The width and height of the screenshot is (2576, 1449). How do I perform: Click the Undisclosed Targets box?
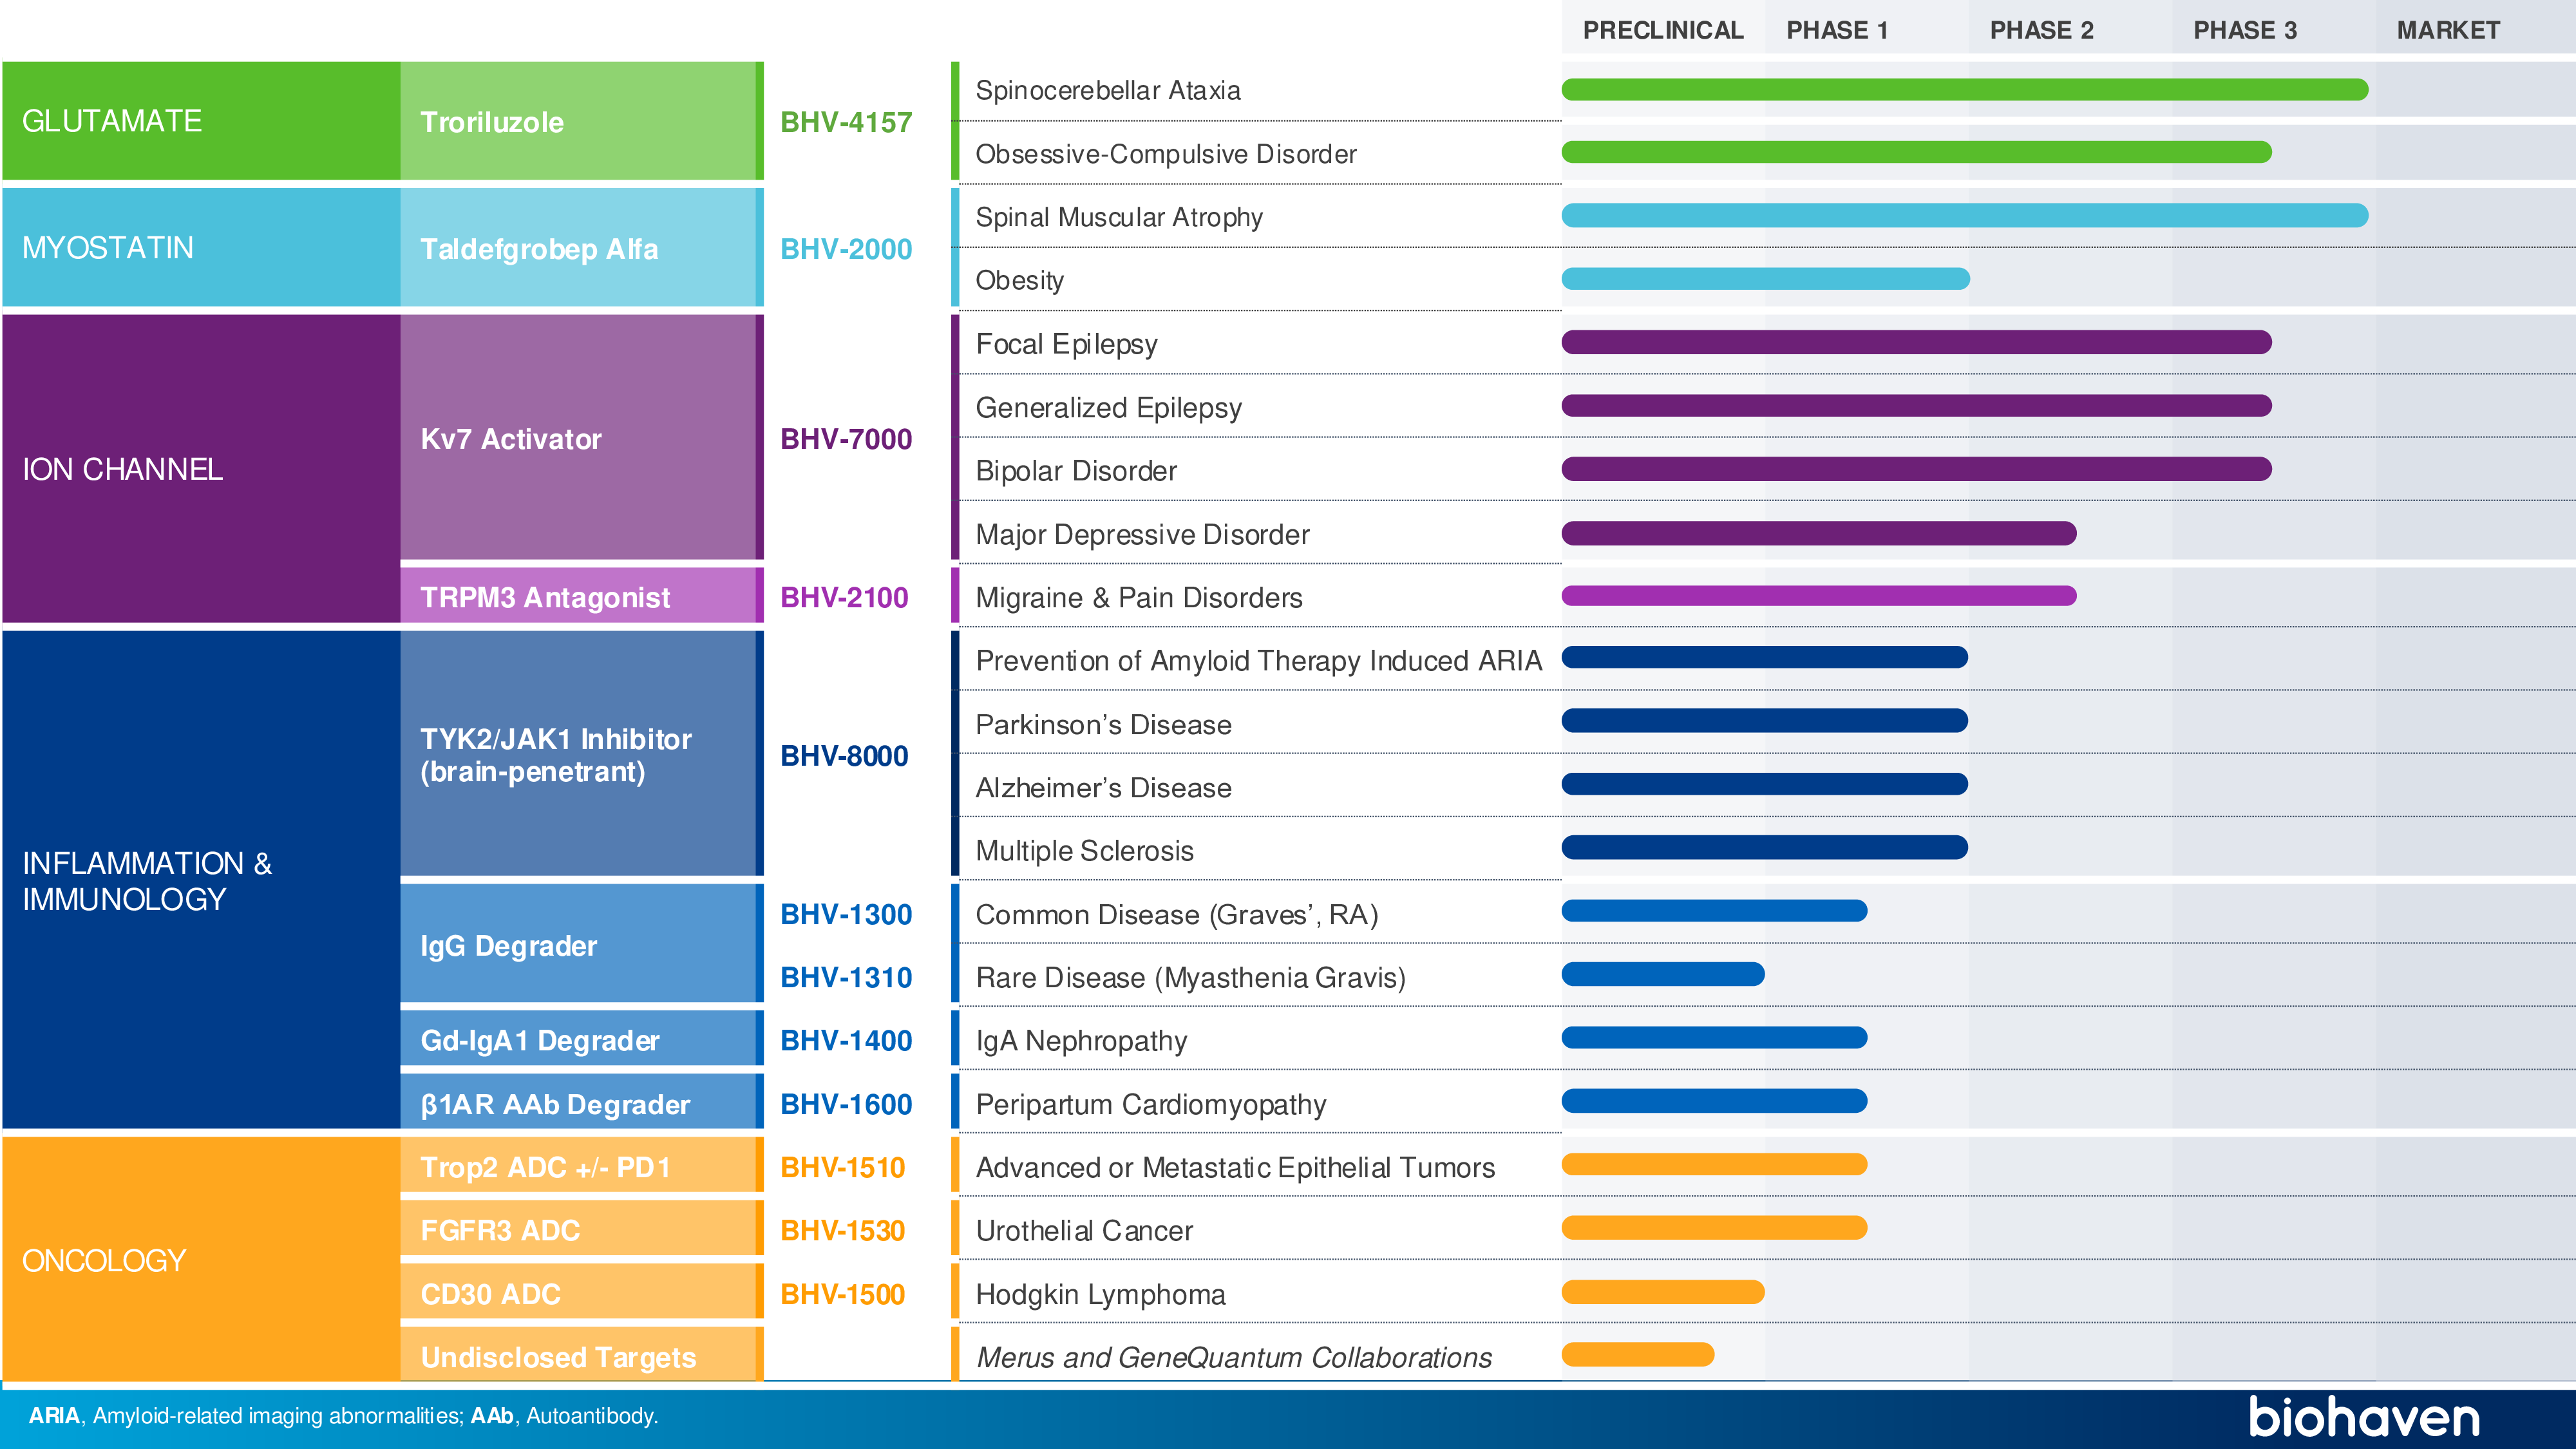(x=582, y=1355)
